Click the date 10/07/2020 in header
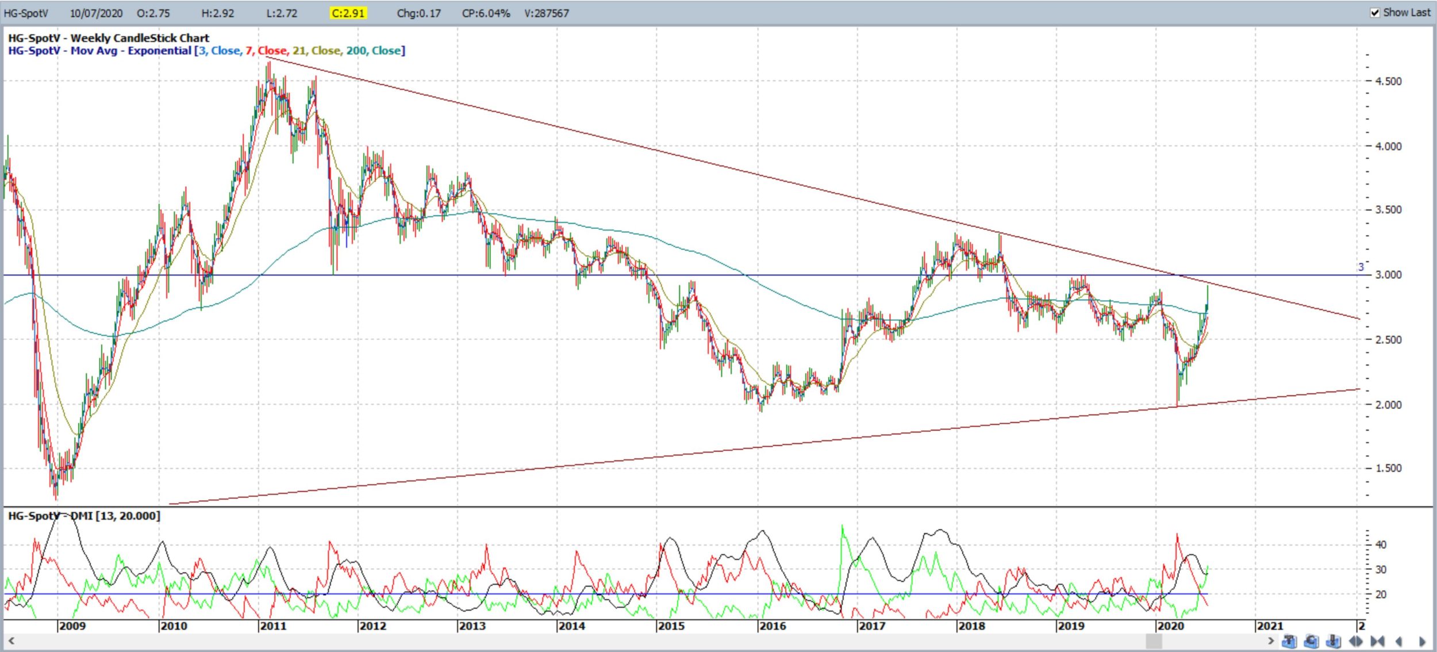1437x652 pixels. click(96, 13)
